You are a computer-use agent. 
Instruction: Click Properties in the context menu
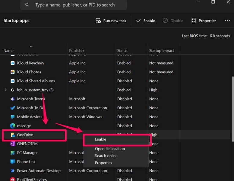click(x=103, y=163)
